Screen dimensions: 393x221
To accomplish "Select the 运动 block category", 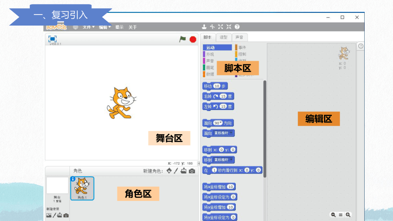I will (218, 47).
